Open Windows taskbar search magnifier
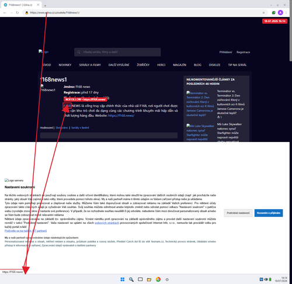292x284 pixels. tap(131, 279)
